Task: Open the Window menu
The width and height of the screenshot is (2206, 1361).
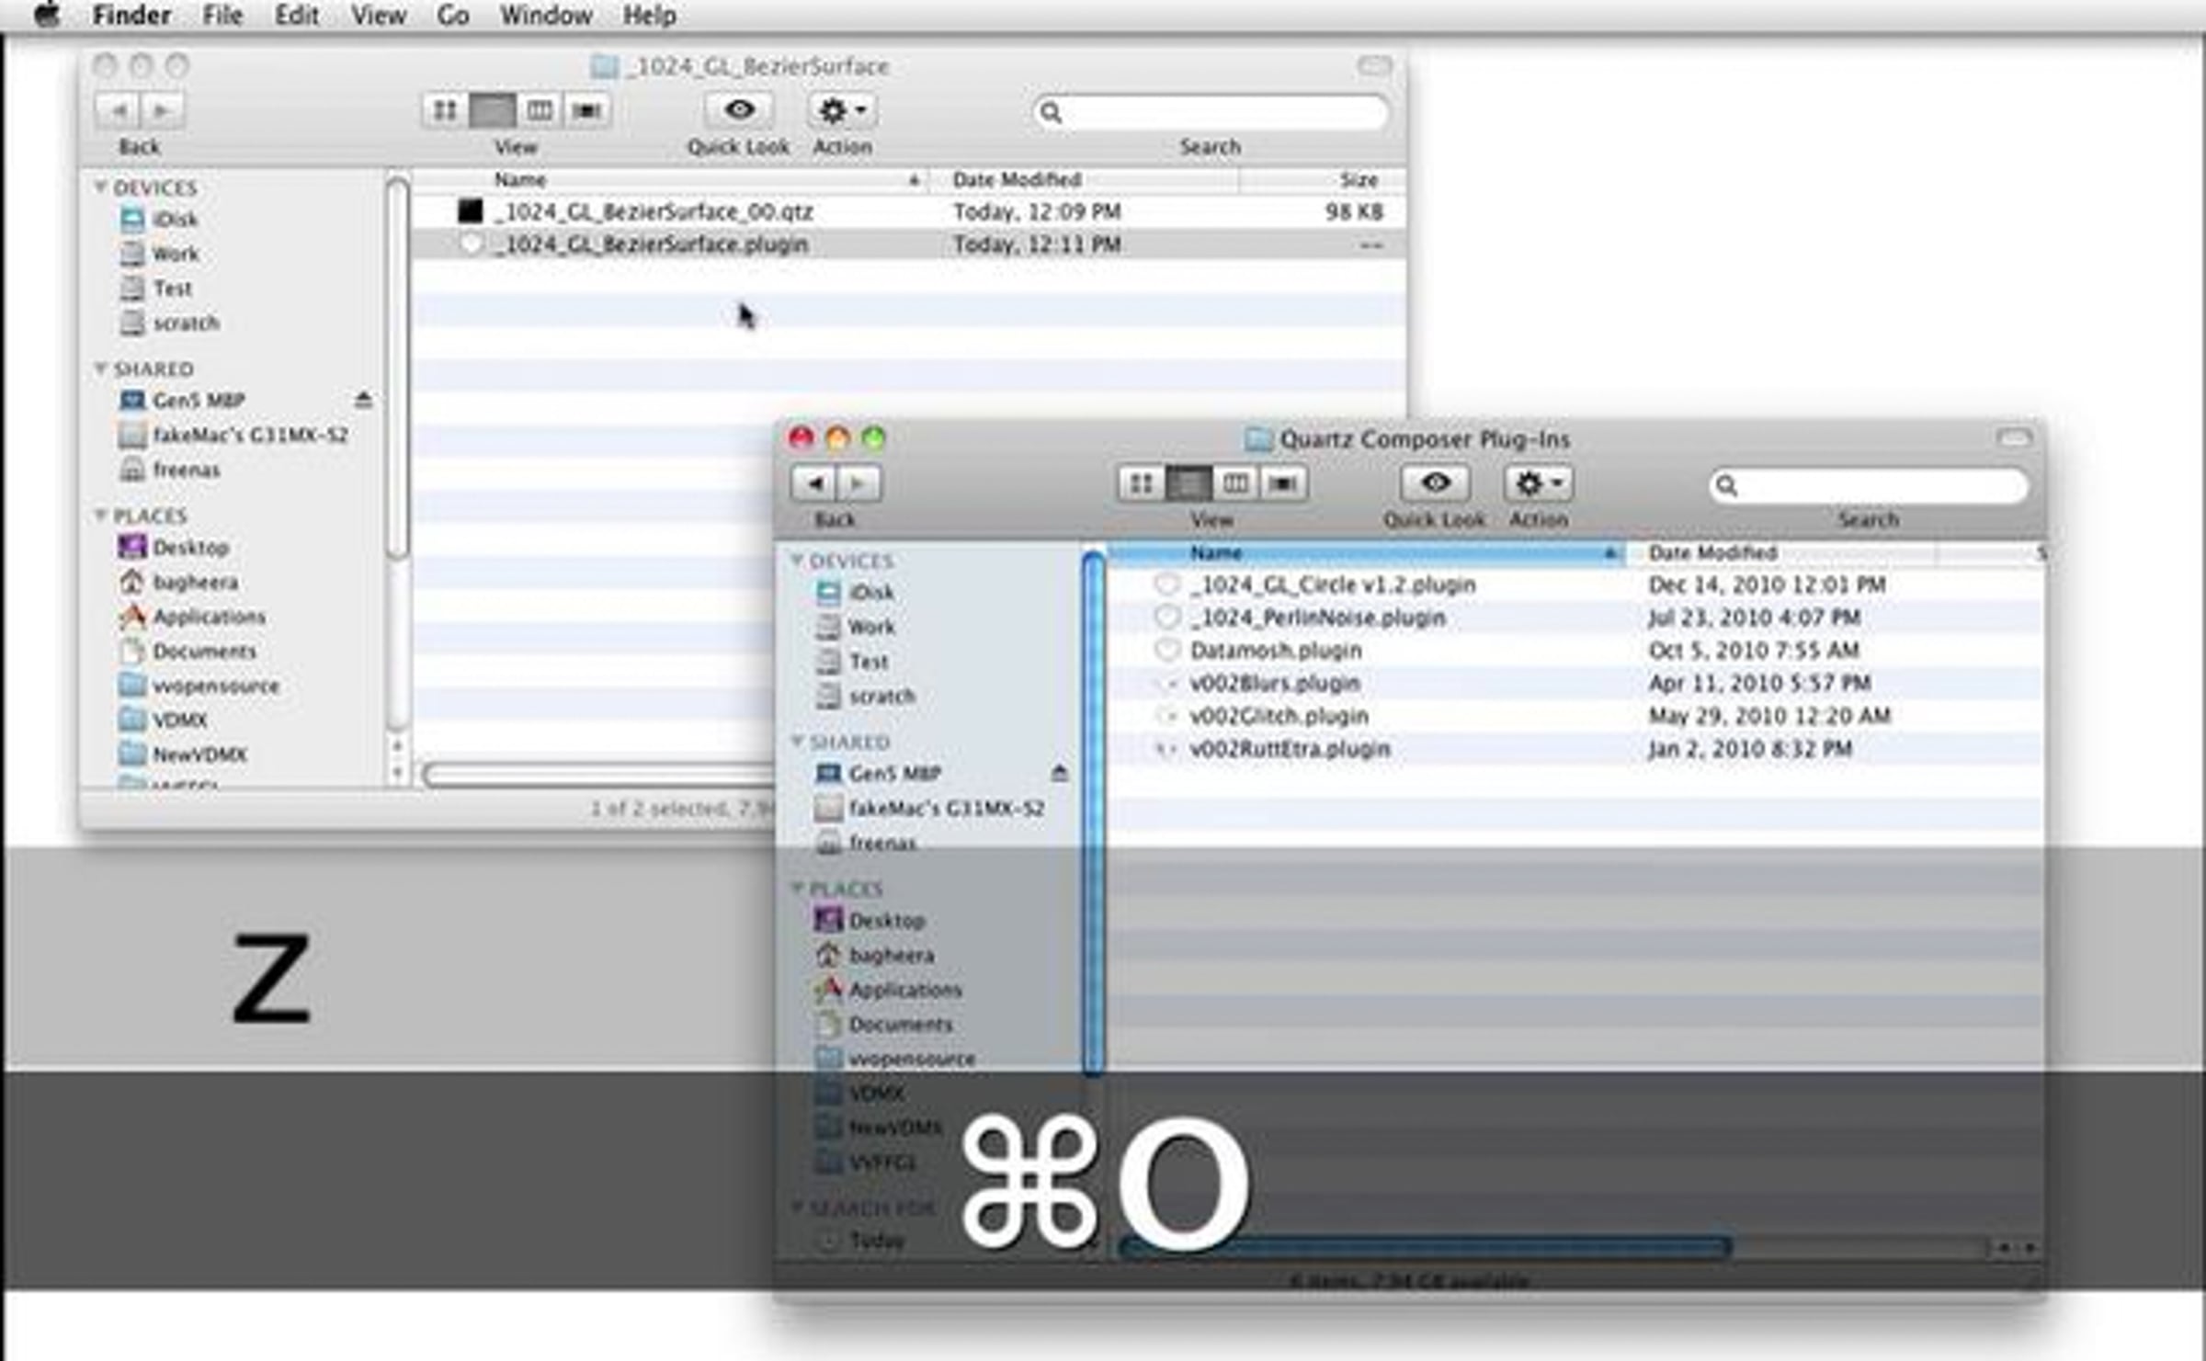Action: tap(546, 16)
